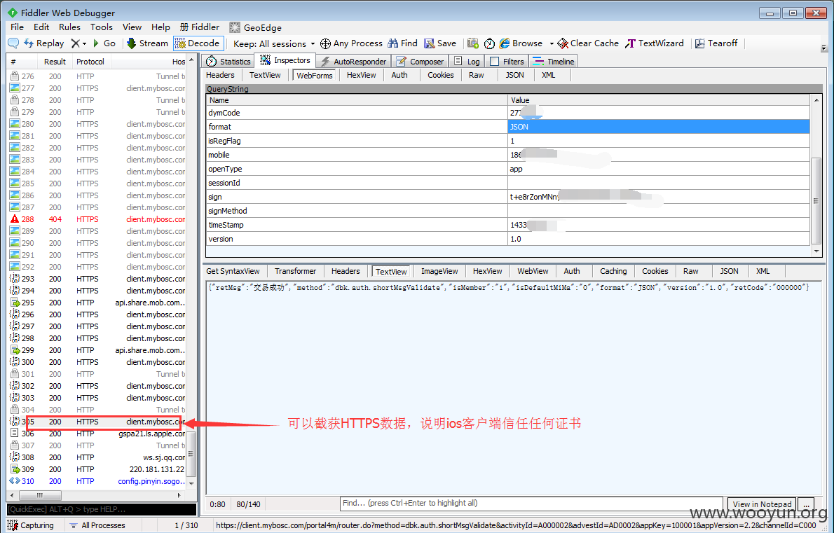
Task: Select session 310 config.pinyin.sogo
Action: [x=97, y=481]
